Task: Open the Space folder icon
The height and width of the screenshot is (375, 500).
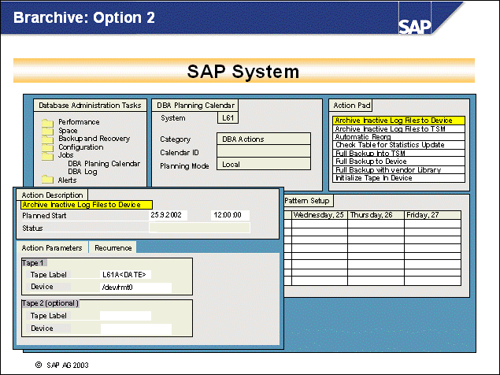Action: point(46,130)
